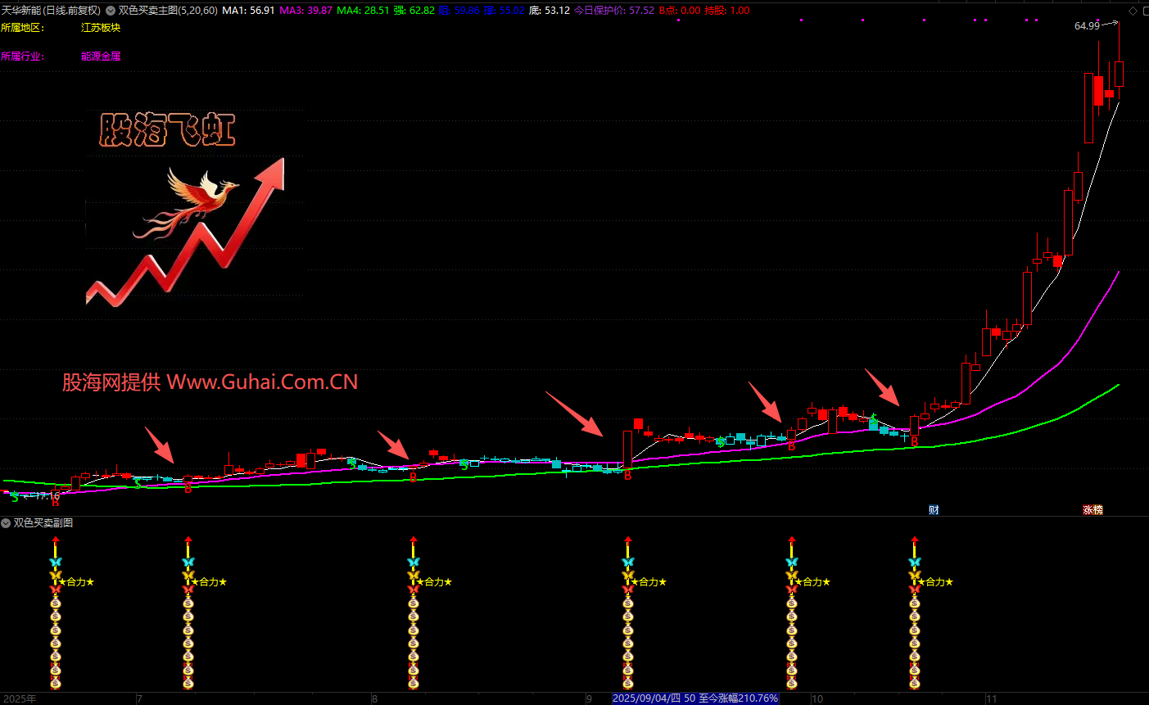Click the 今日保护价 57.52 readout
Viewport: 1149px width, 705px height.
[x=613, y=11]
